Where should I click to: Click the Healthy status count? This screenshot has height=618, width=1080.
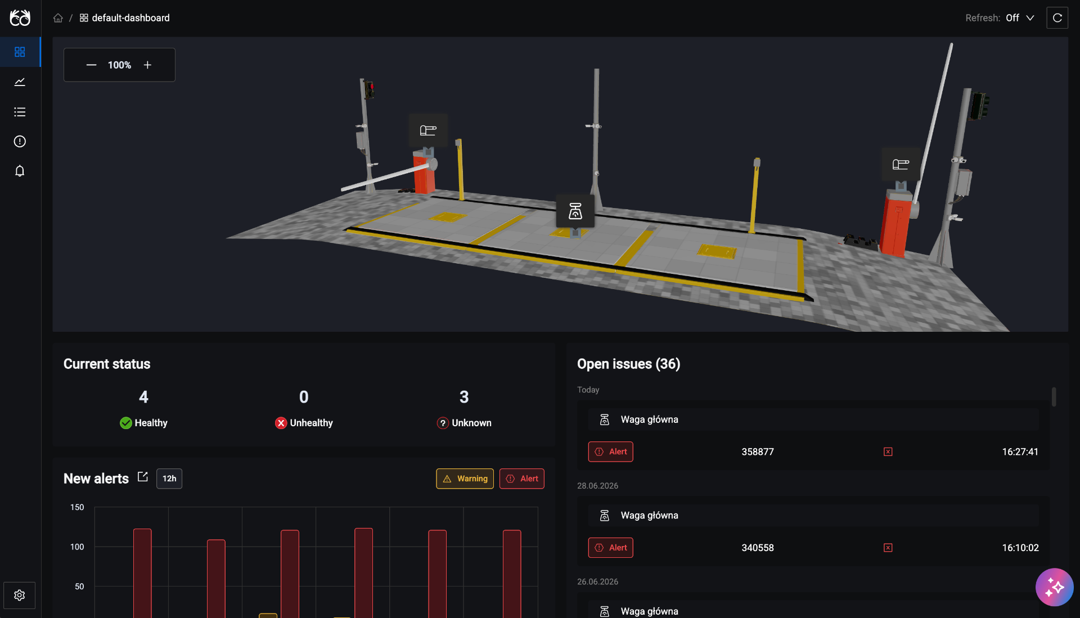click(143, 397)
